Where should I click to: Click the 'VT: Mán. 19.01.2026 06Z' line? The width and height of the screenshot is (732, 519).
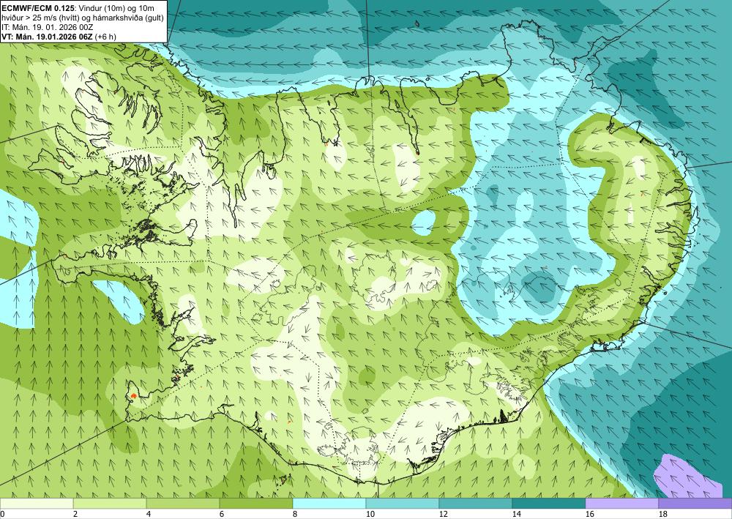point(47,37)
